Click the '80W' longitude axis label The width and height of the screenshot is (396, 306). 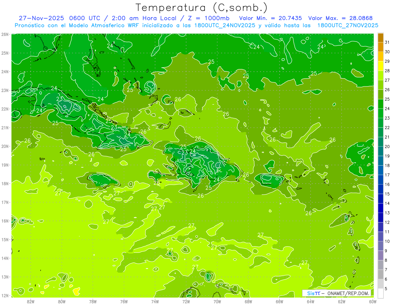tap(62, 301)
